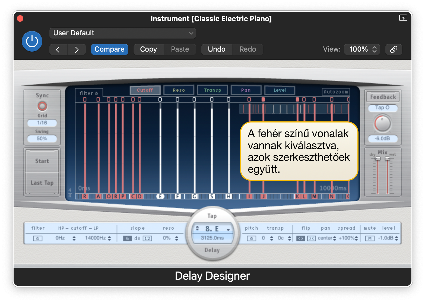This screenshot has width=425, height=302.
Task: Click the -6.0dB feedback value field
Action: [x=383, y=139]
